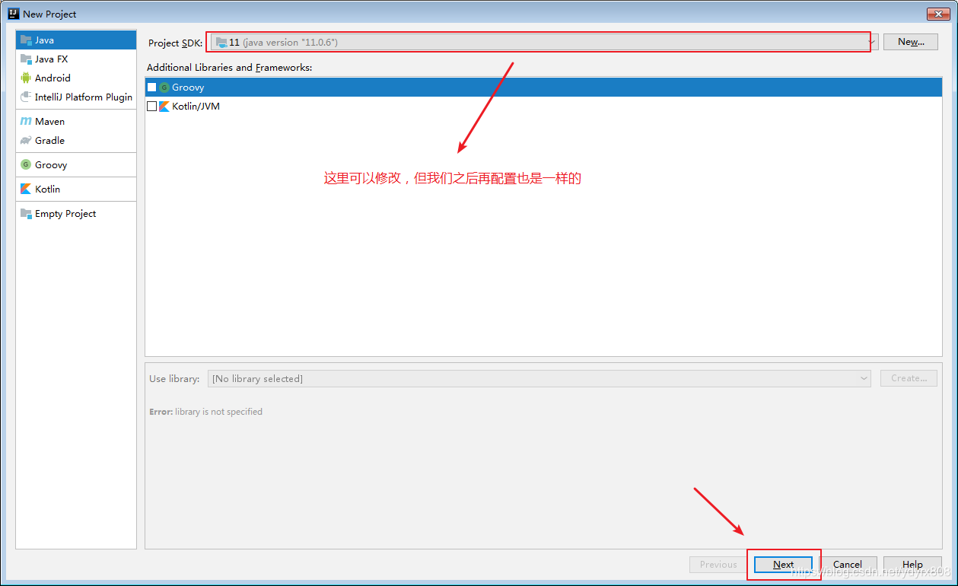This screenshot has height=586, width=958.
Task: Click the Groovy framework icon in libraries list
Action: click(164, 88)
